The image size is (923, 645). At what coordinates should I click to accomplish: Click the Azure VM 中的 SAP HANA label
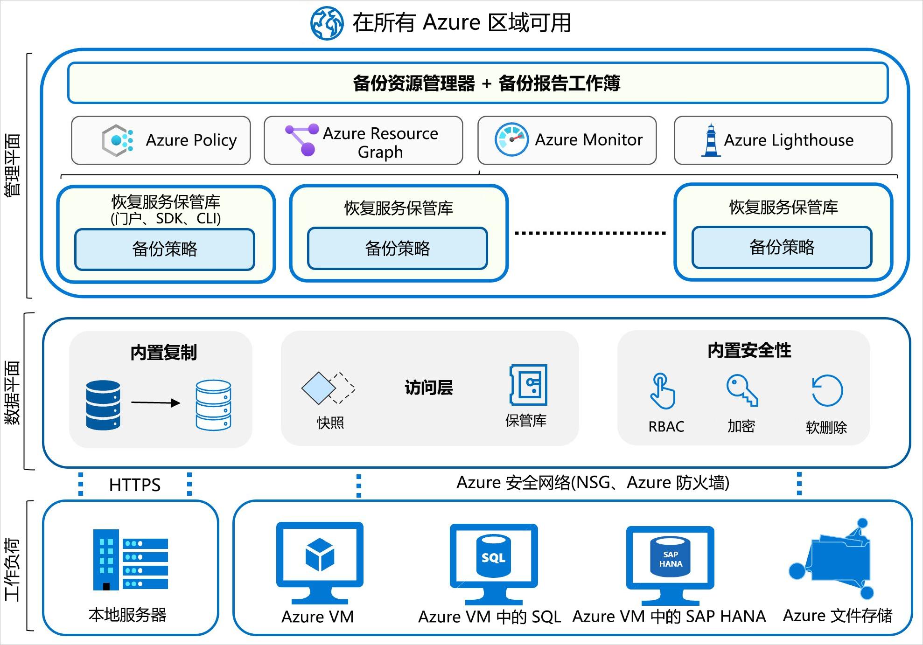pos(669,616)
